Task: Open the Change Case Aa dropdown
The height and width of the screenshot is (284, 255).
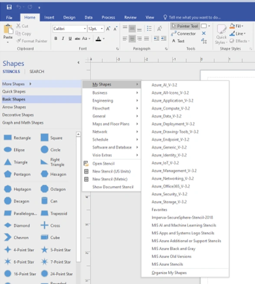Action: point(86,39)
